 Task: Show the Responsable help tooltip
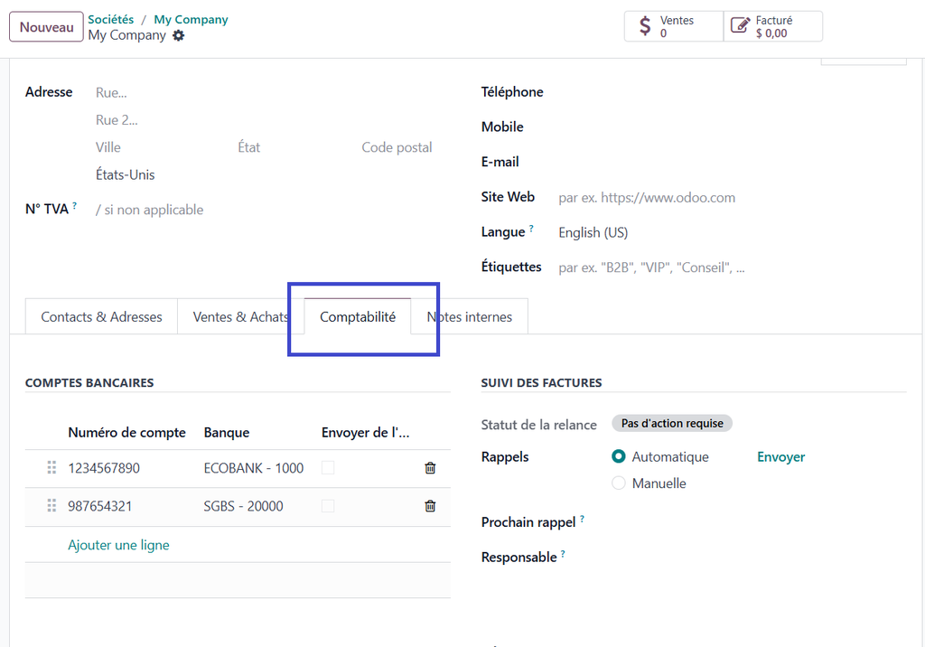pos(564,554)
